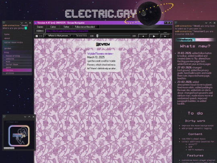Play the current music track

[x=154, y=36]
